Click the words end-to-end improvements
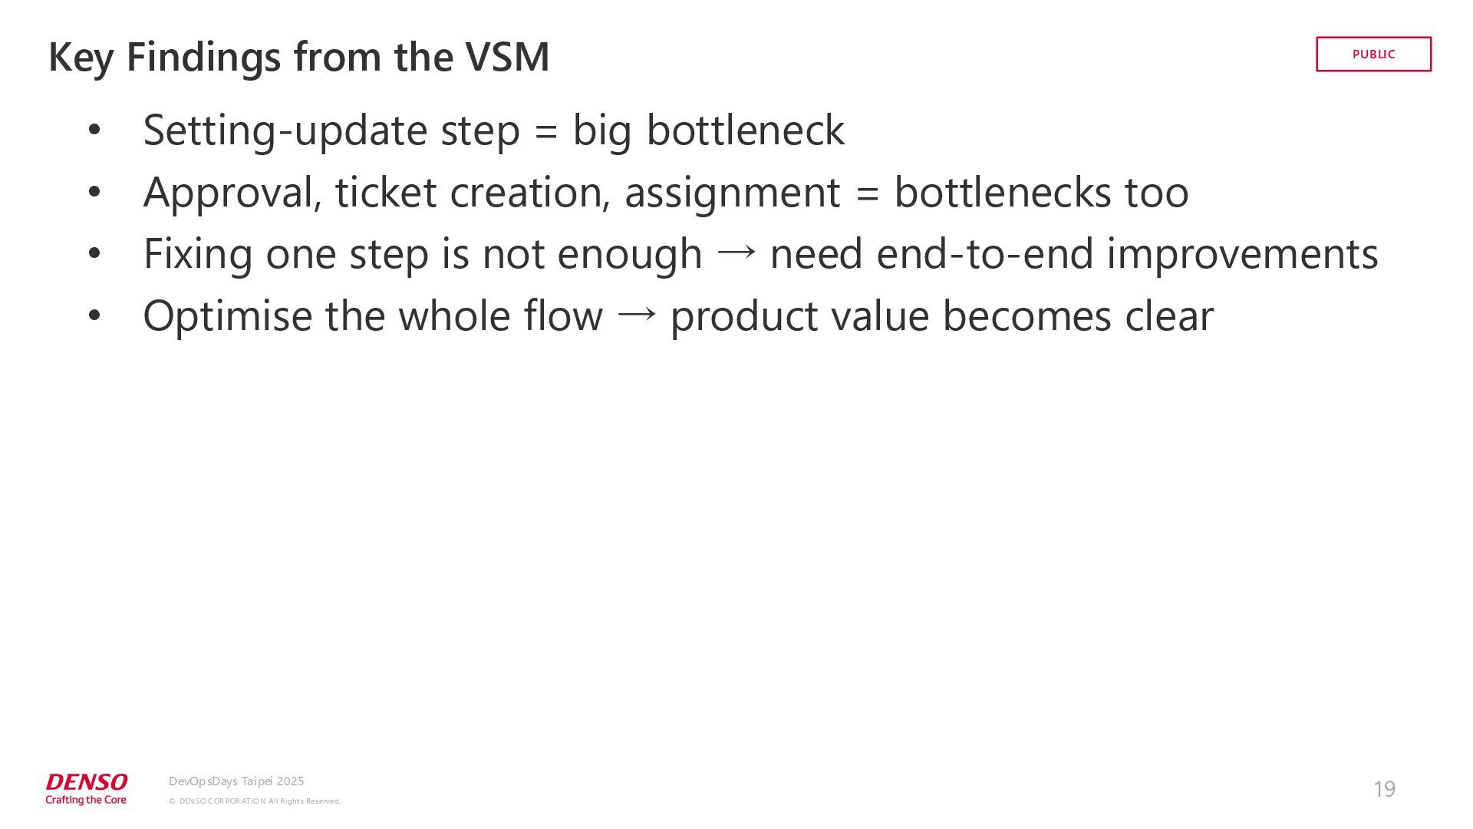1473x829 pixels. point(1127,254)
